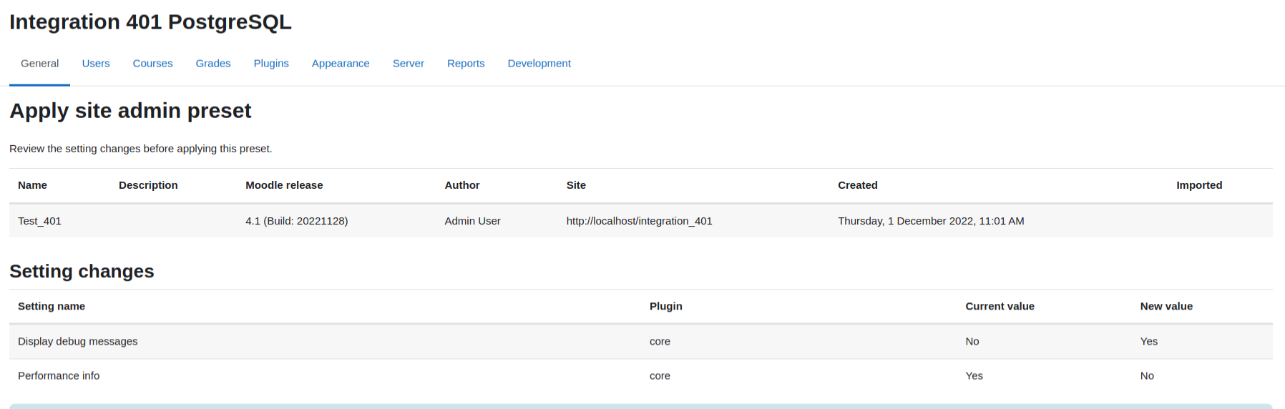Click the Display debug messages row
The height and width of the screenshot is (409, 1285).
640,342
